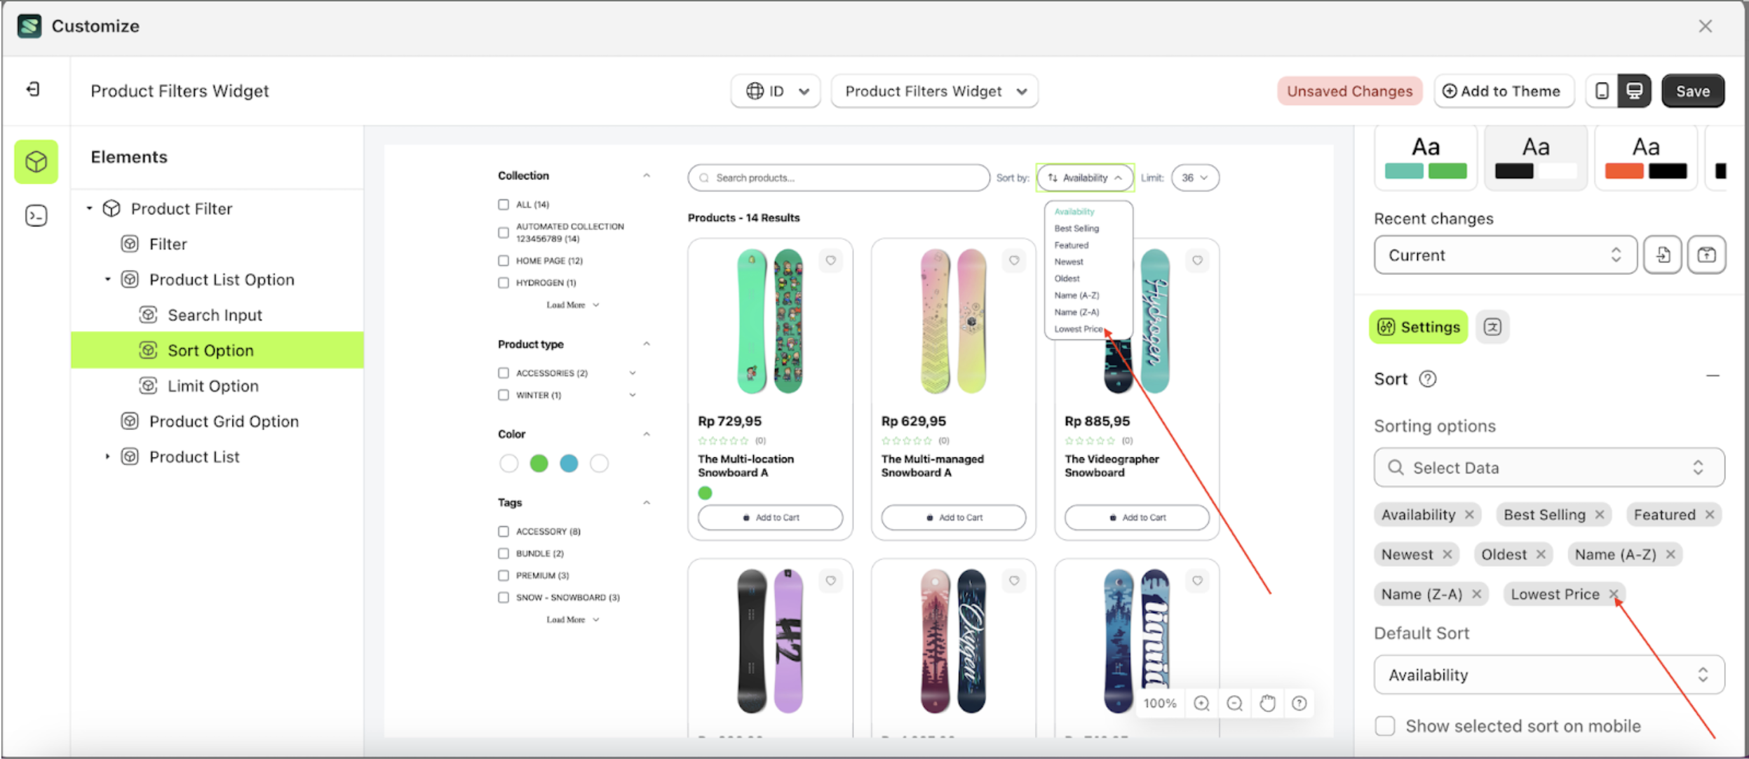Pick the blue color filter swatch

coord(569,463)
